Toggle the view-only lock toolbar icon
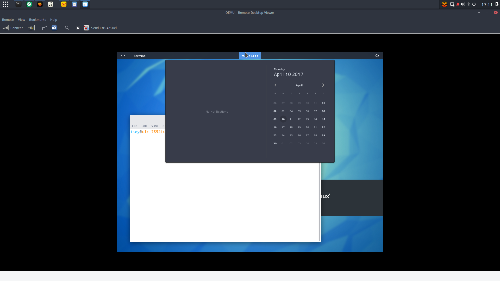The image size is (500, 281). [78, 28]
